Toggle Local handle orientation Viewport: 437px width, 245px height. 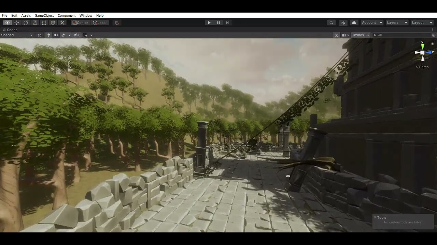(100, 22)
